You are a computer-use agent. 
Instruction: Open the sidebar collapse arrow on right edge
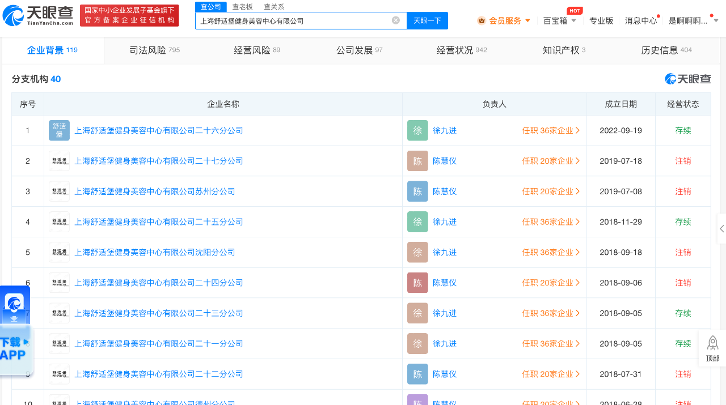coord(721,228)
